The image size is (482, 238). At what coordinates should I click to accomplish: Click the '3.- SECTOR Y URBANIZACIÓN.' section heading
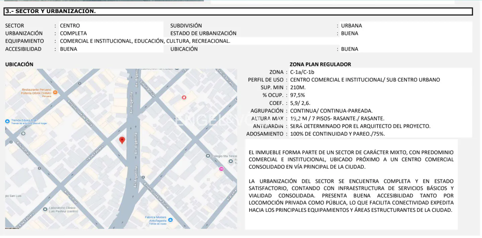51,11
